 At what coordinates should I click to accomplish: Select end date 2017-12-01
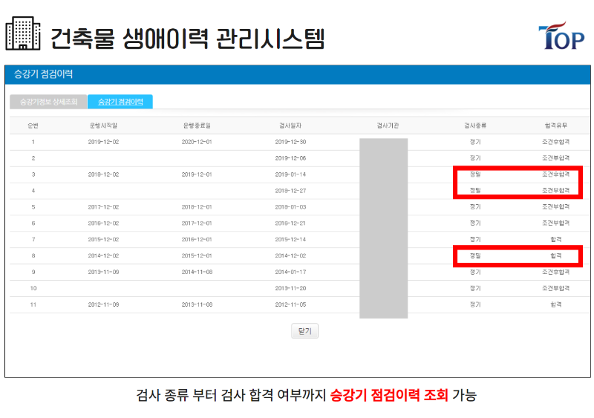[x=197, y=223]
